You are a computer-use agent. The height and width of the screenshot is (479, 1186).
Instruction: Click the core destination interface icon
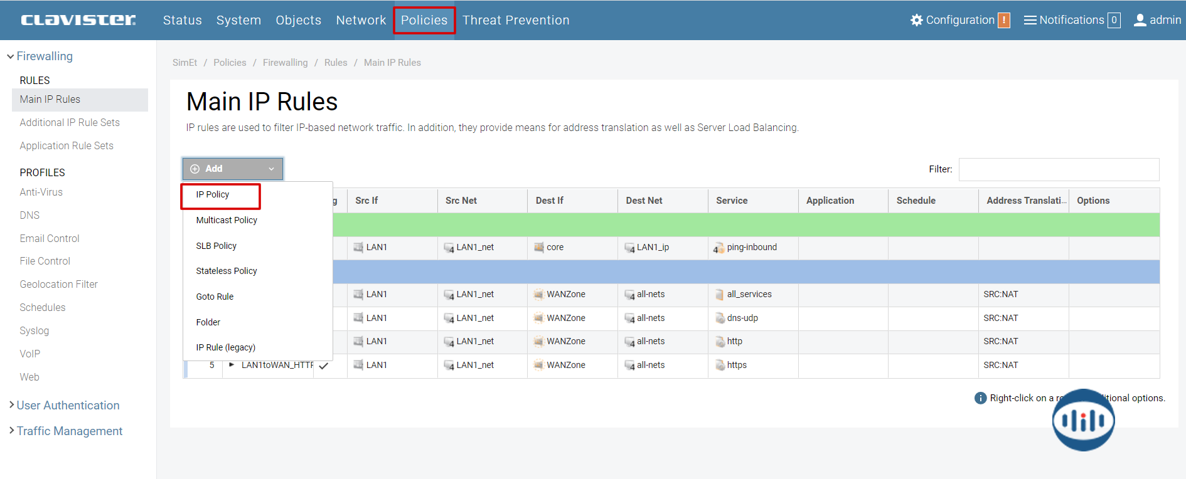538,247
